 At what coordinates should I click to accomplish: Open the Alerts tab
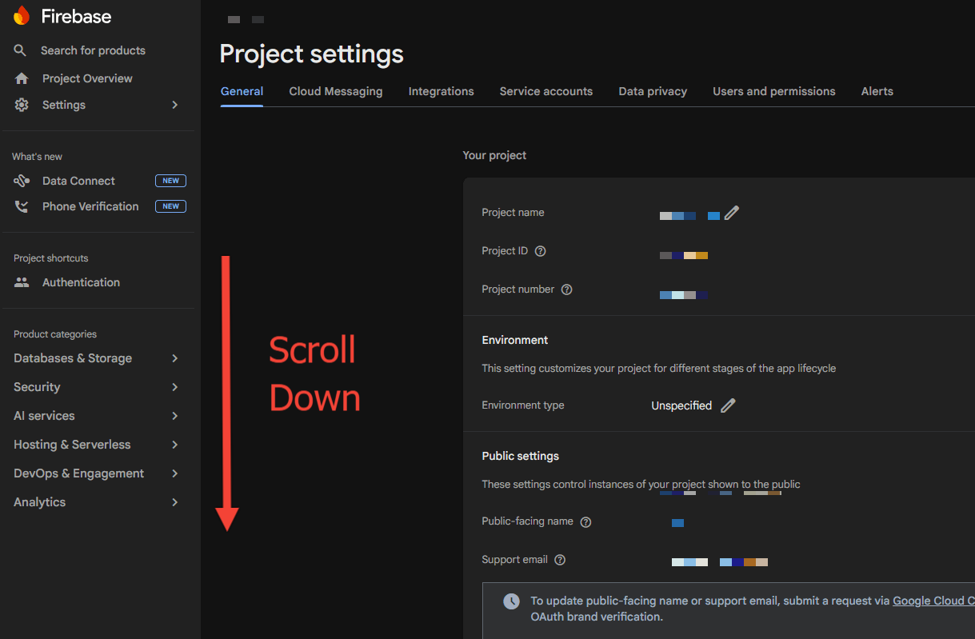click(877, 91)
